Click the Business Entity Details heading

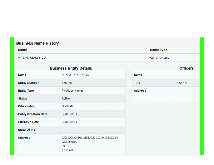(x=71, y=68)
